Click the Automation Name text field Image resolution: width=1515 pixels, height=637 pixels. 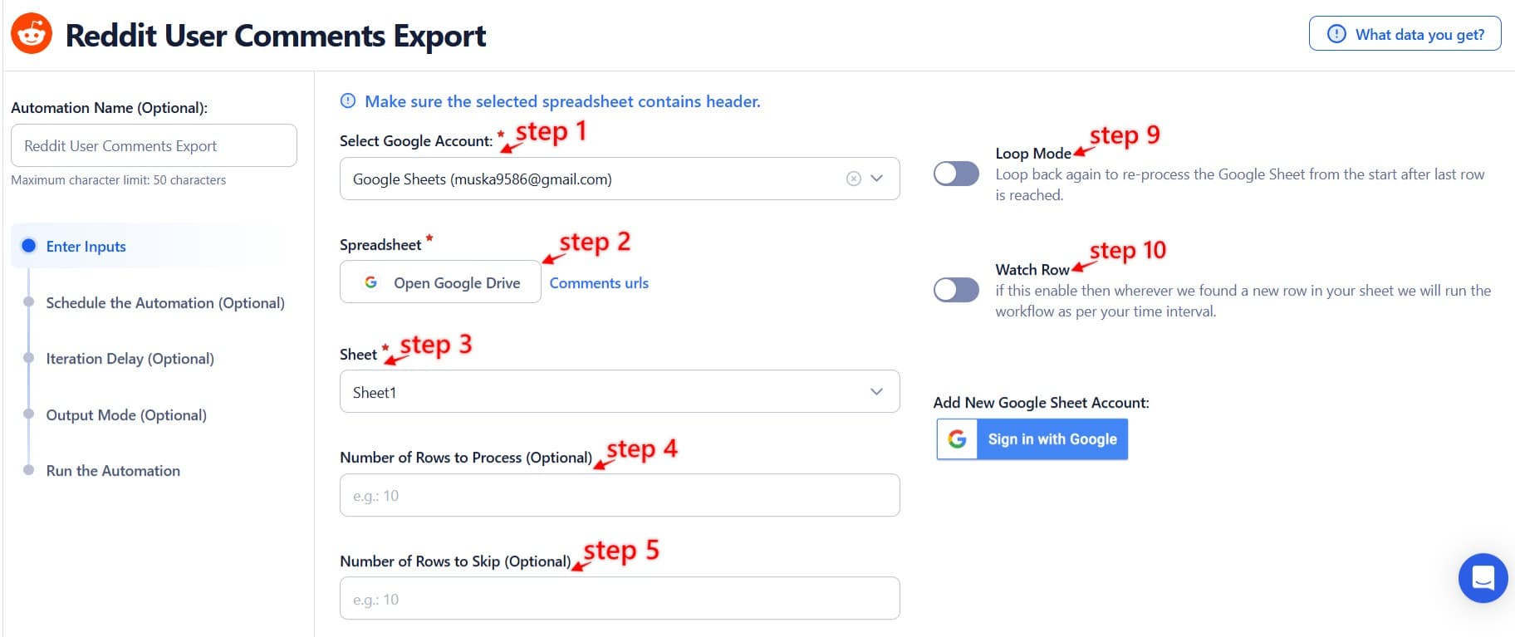tap(154, 146)
